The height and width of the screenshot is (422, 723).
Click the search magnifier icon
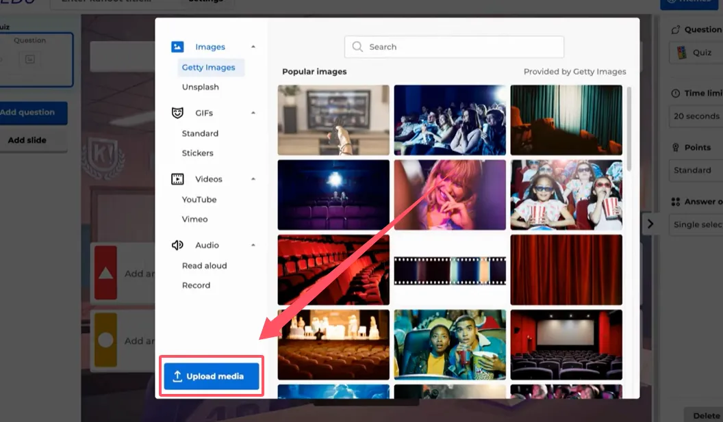coord(357,47)
